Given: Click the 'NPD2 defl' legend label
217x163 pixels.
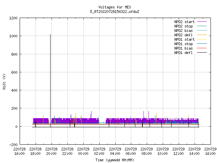Looking at the screenshot, I should [x=183, y=35].
